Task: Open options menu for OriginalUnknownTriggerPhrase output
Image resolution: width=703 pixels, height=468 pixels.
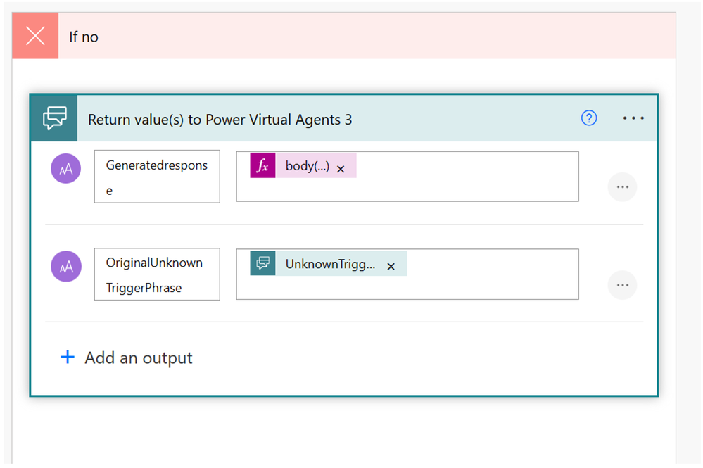Action: pos(622,285)
